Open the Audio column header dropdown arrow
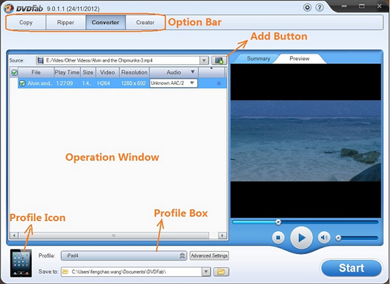The width and height of the screenshot is (390, 284). (192, 72)
